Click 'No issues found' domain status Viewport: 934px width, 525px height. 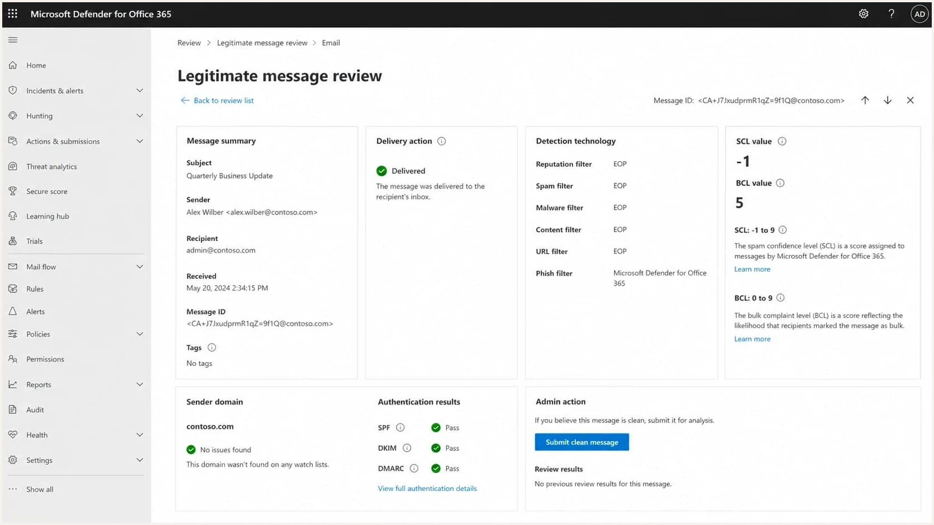226,450
